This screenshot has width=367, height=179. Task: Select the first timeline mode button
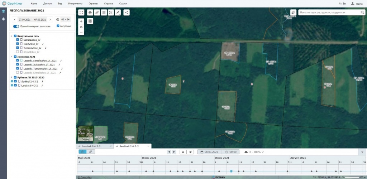pos(82,152)
